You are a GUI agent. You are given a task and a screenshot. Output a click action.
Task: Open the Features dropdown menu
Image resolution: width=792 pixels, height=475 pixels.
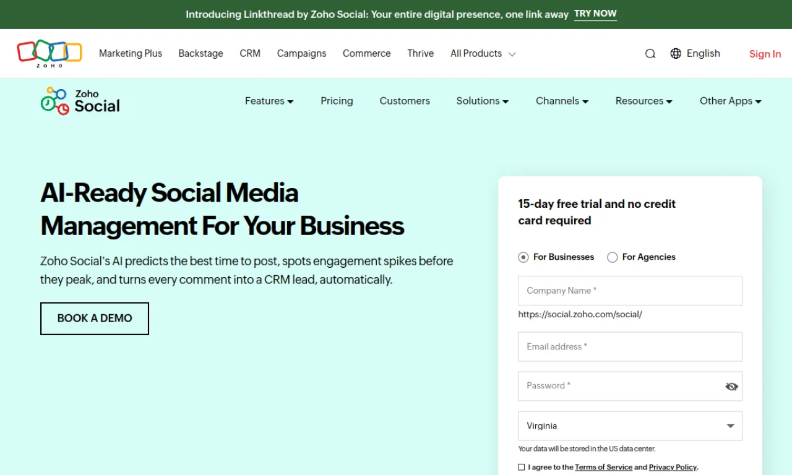tap(269, 101)
